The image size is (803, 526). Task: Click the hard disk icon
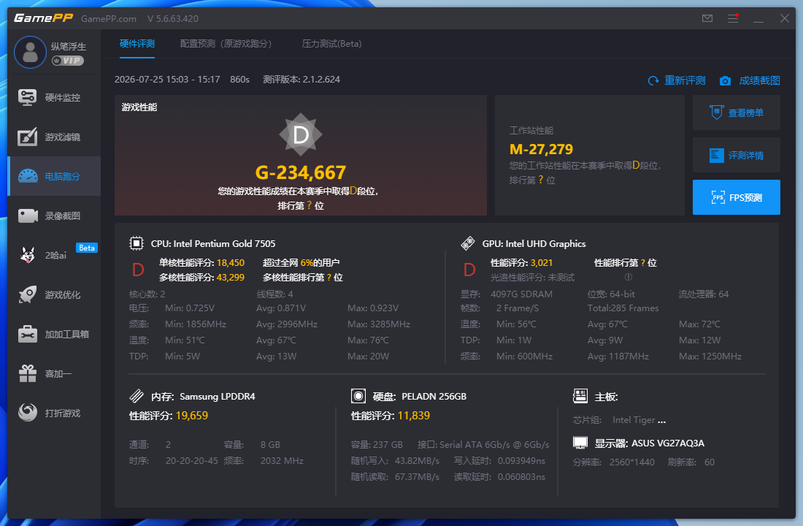point(358,396)
